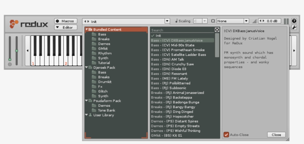
Task: Click the scaling note icon
Action: click(176, 21)
